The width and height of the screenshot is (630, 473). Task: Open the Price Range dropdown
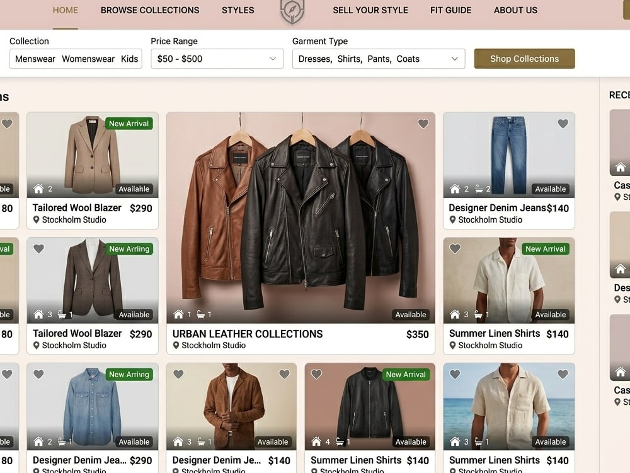coord(217,59)
